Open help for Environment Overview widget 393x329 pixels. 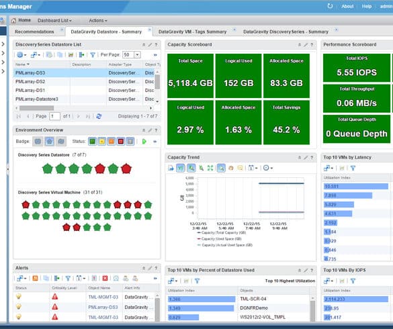coord(156,130)
